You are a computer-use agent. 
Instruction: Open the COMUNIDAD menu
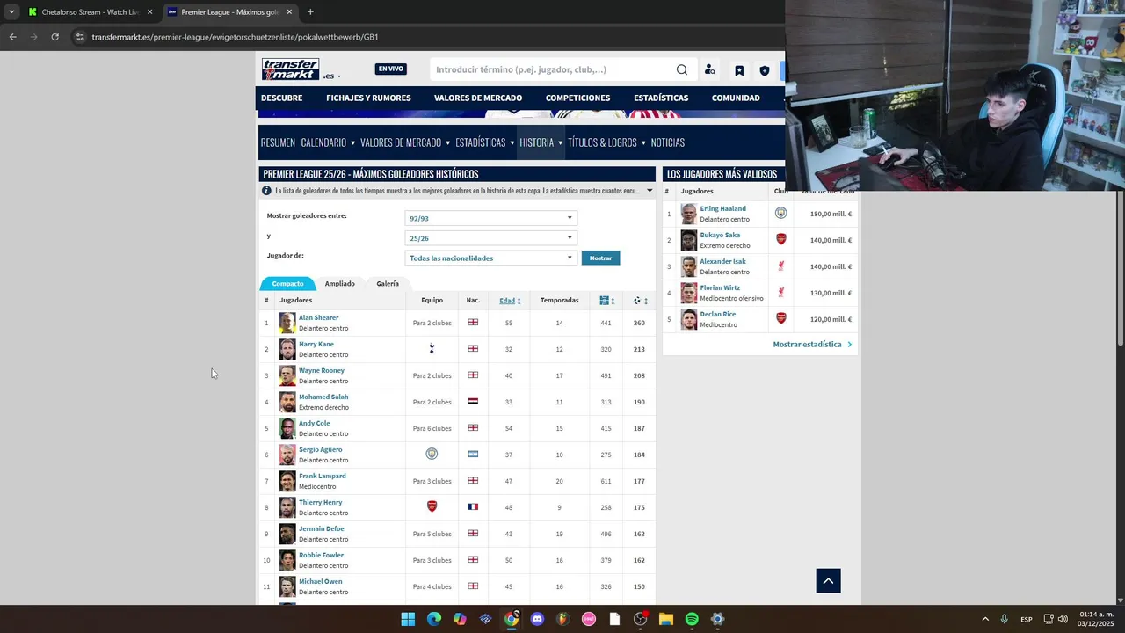(736, 98)
